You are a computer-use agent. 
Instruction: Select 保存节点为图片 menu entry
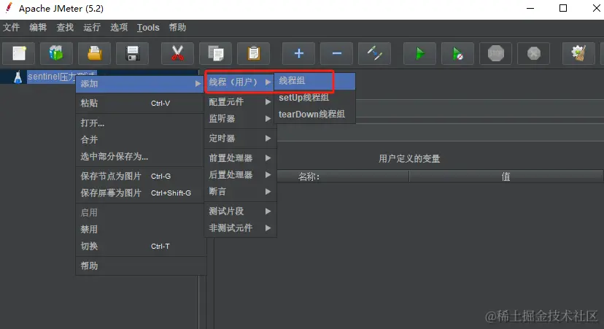click(x=140, y=176)
